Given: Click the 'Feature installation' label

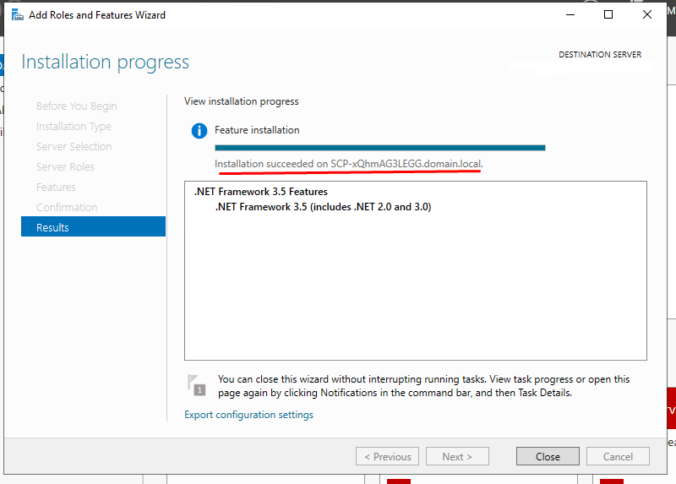Looking at the screenshot, I should 257,130.
